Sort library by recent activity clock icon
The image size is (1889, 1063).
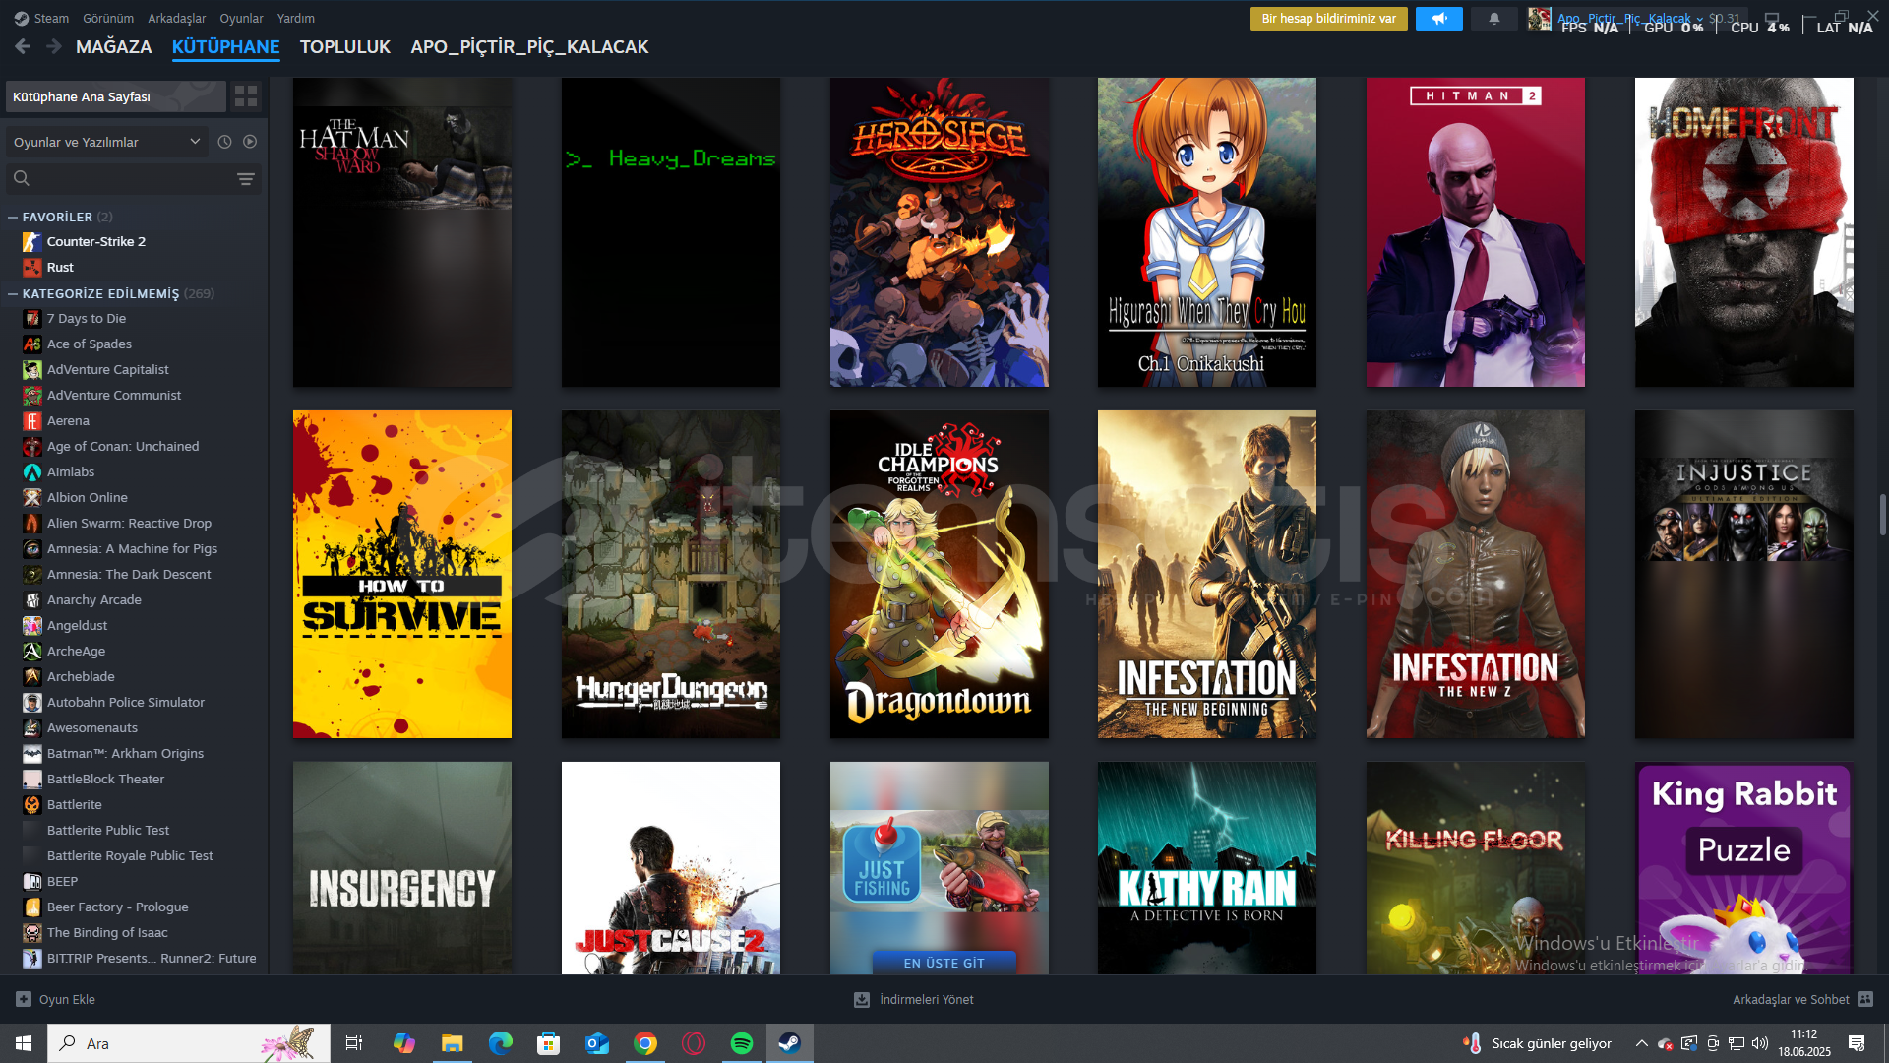[224, 142]
